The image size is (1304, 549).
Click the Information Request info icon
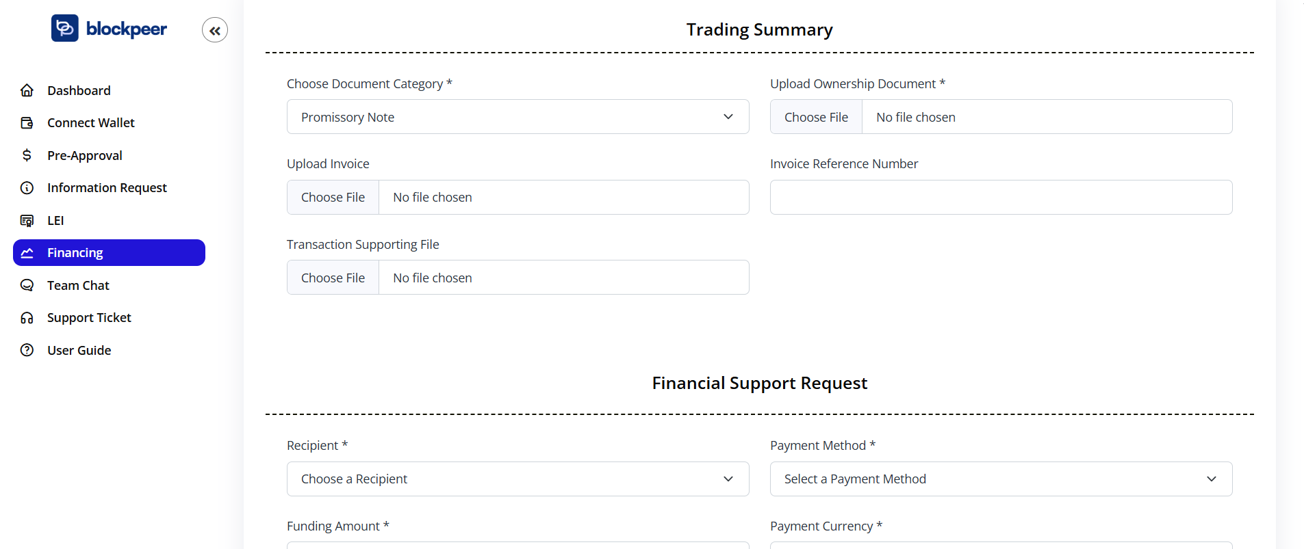click(27, 188)
